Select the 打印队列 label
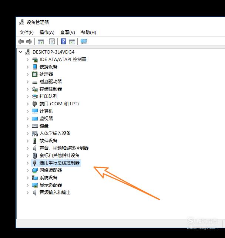 pos(48,96)
